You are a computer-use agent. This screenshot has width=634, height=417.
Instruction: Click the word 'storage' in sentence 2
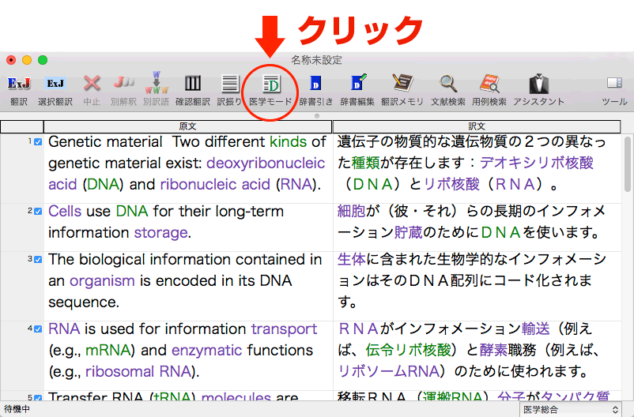pos(161,233)
